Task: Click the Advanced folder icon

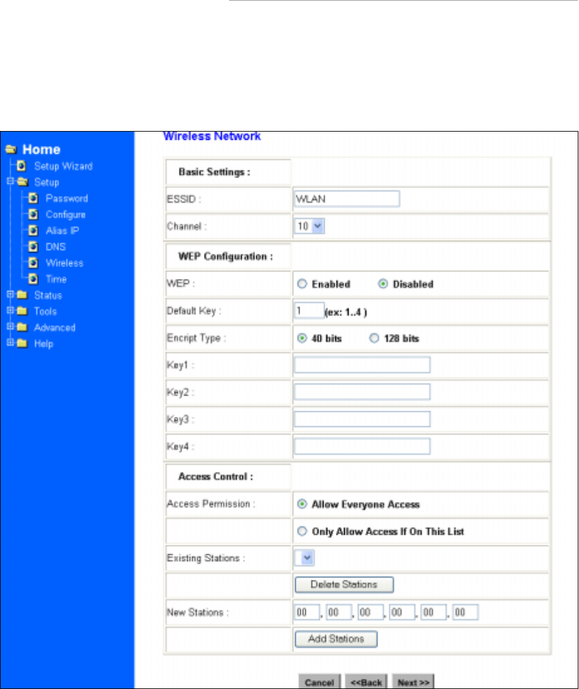Action: tap(22, 327)
